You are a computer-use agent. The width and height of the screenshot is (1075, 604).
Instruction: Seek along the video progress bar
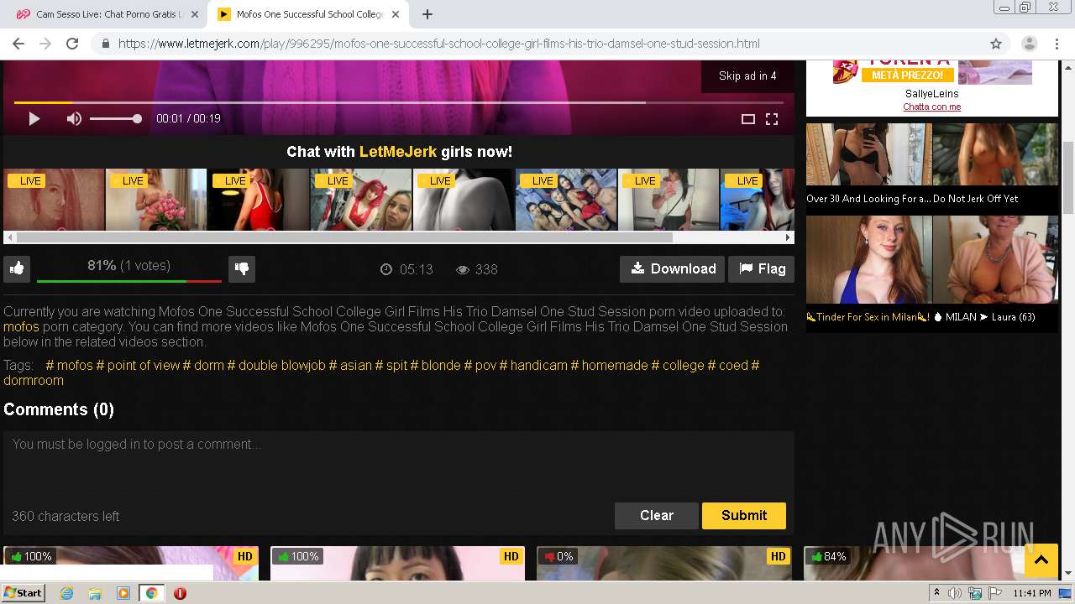tap(397, 102)
